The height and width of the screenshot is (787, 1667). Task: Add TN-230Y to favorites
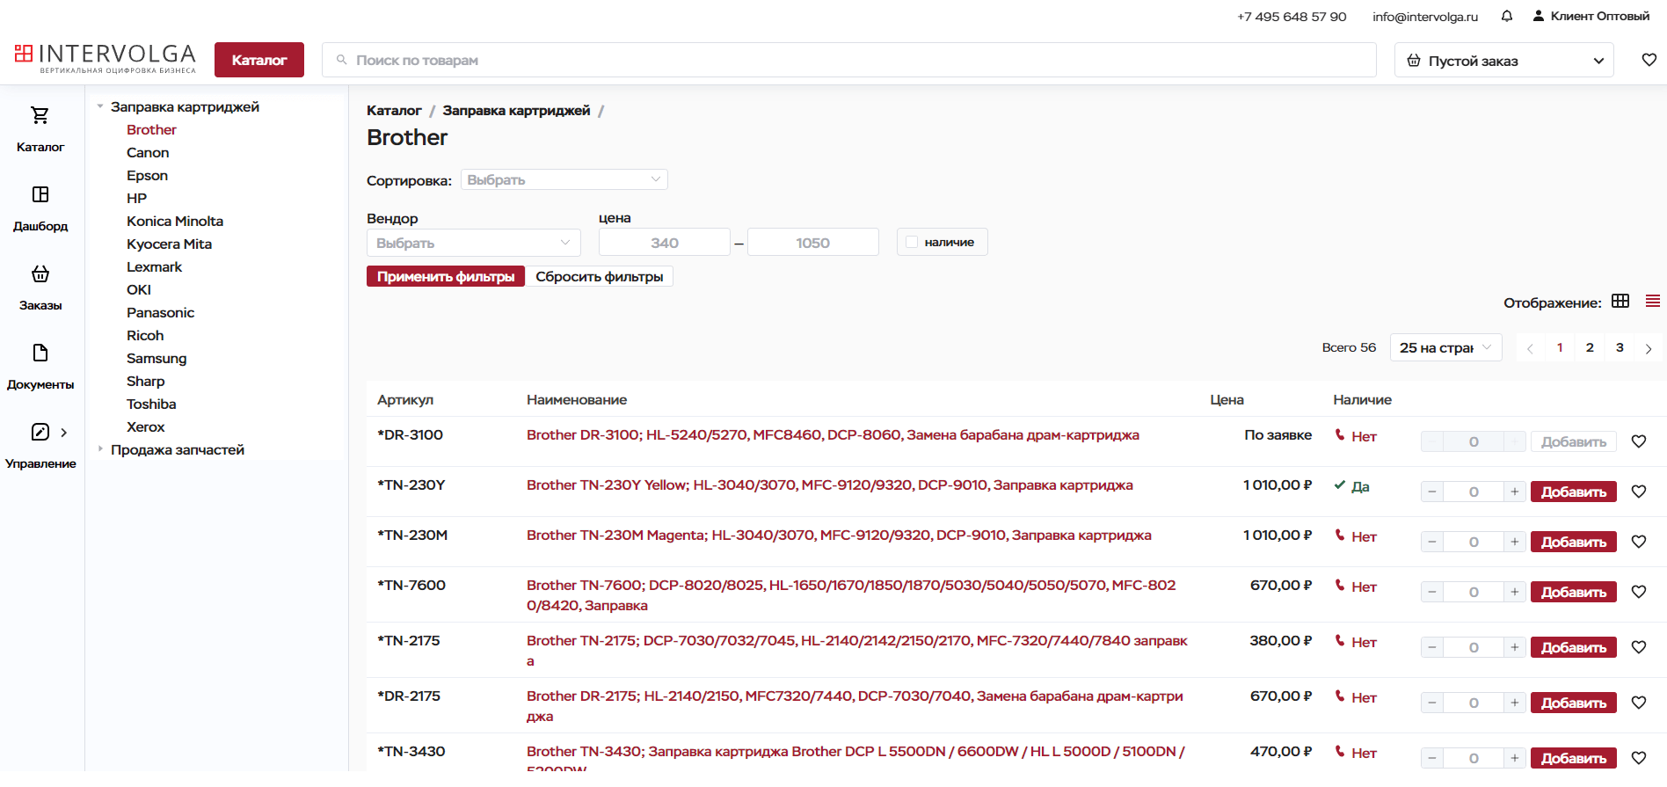point(1639,492)
